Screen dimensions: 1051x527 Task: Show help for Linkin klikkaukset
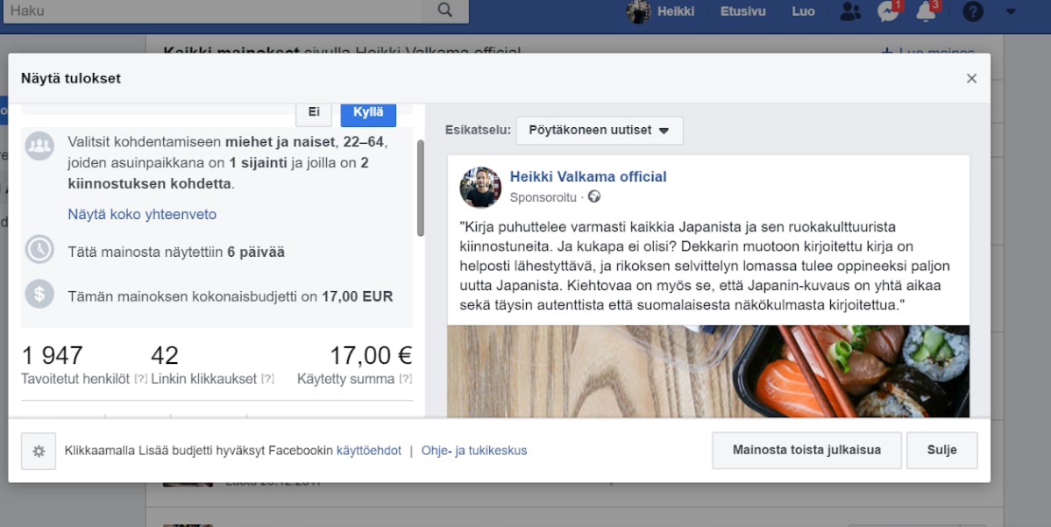[267, 379]
